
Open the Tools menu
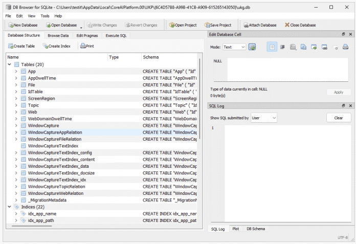coord(45,16)
